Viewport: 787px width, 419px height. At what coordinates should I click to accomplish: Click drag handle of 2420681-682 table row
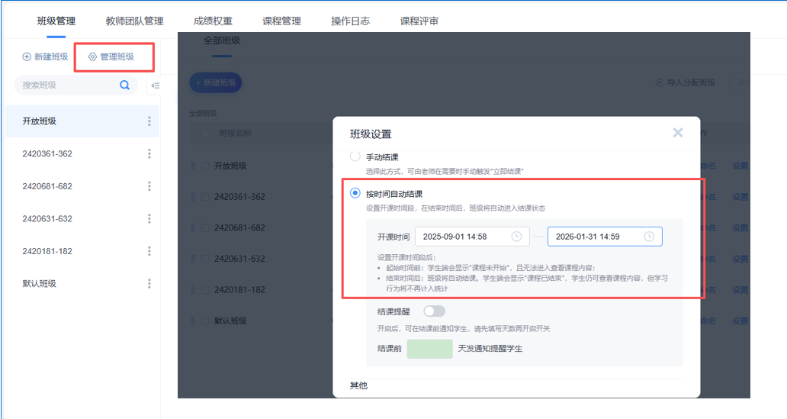[193, 227]
